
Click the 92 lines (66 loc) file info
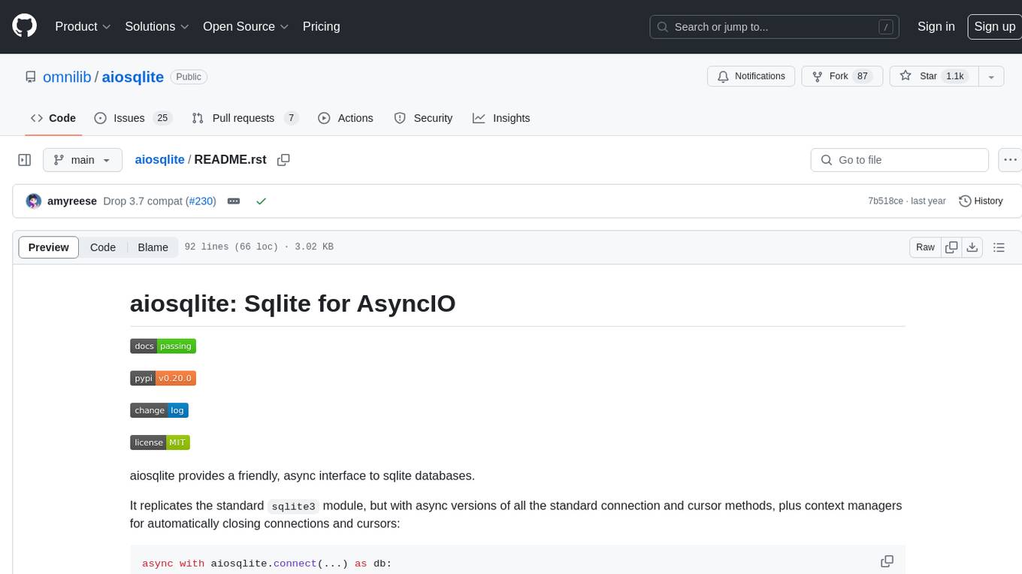click(231, 247)
